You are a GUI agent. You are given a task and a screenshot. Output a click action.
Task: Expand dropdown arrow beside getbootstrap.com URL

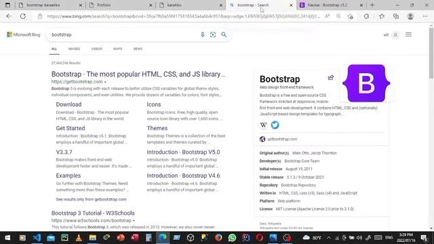(105, 82)
